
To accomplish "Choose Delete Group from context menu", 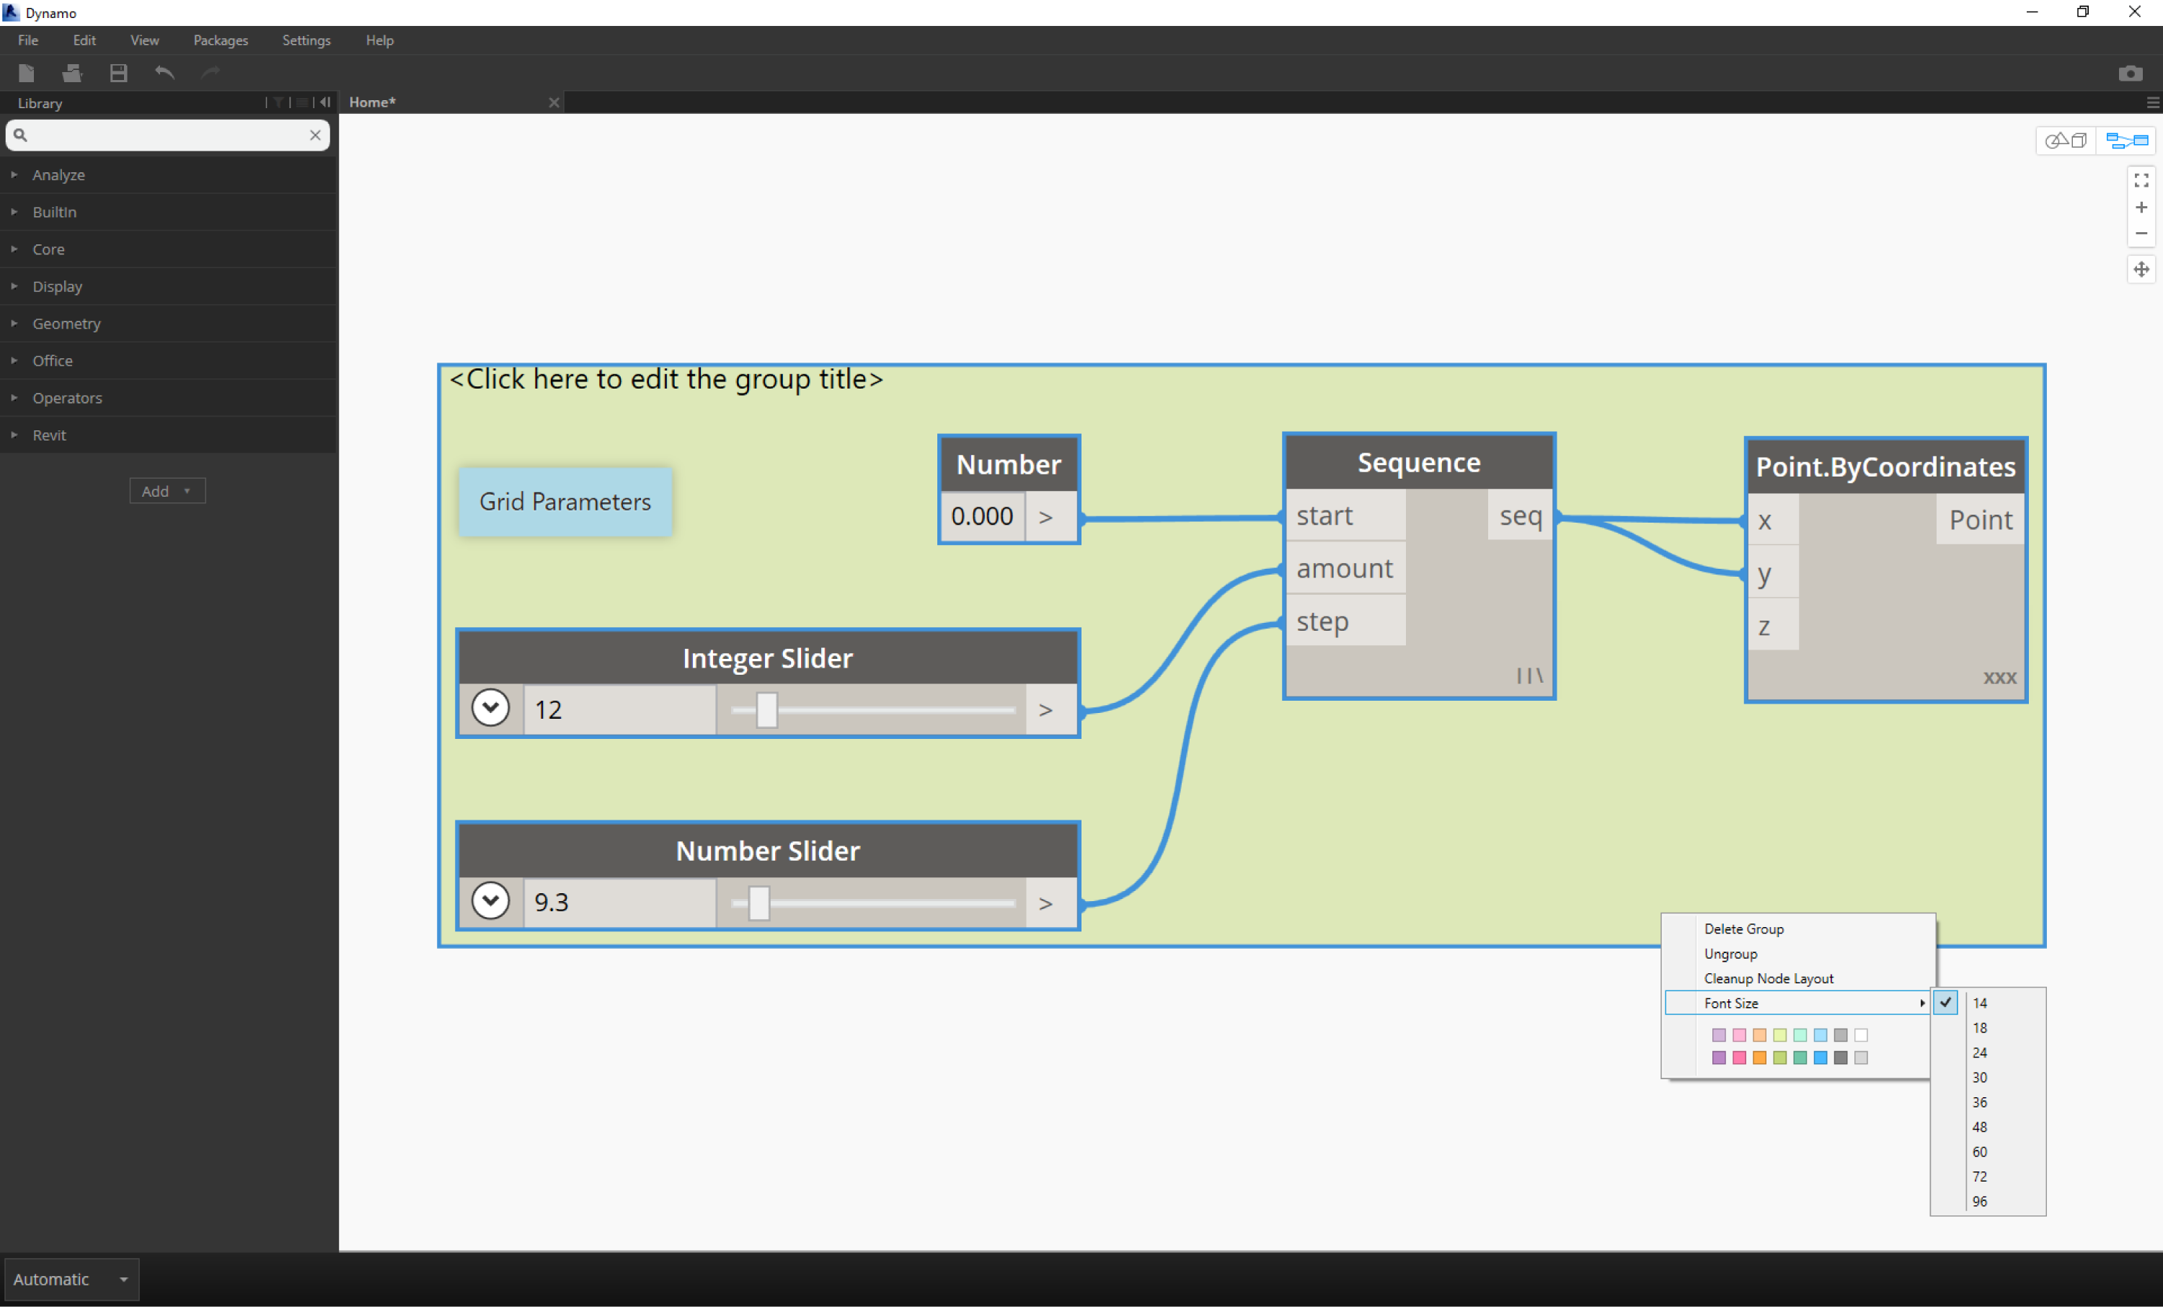I will (1798, 929).
